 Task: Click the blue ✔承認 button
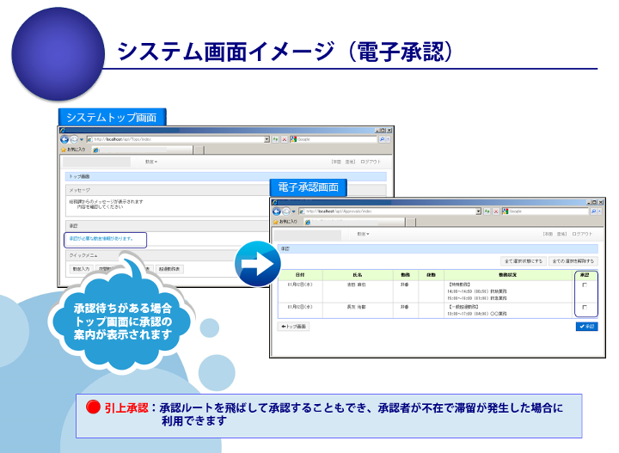click(586, 327)
